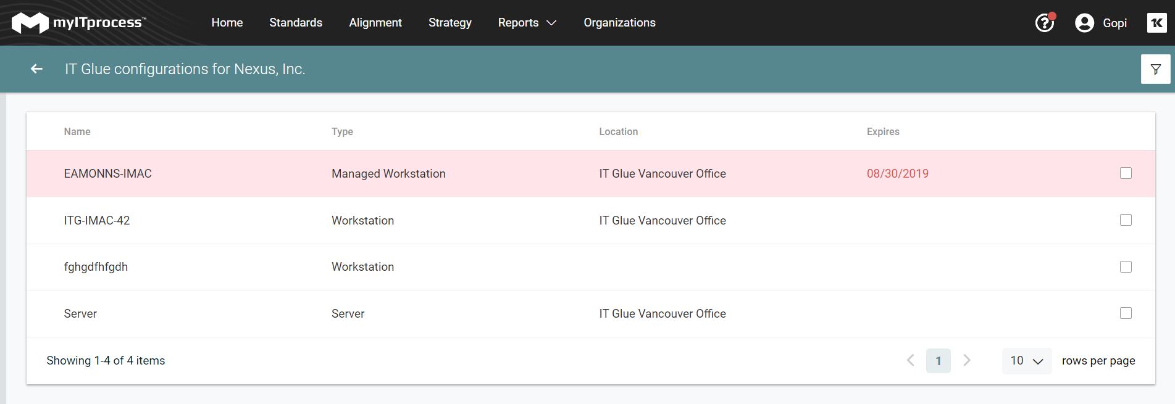The width and height of the screenshot is (1175, 404).
Task: Open the Standards menu
Action: (296, 23)
